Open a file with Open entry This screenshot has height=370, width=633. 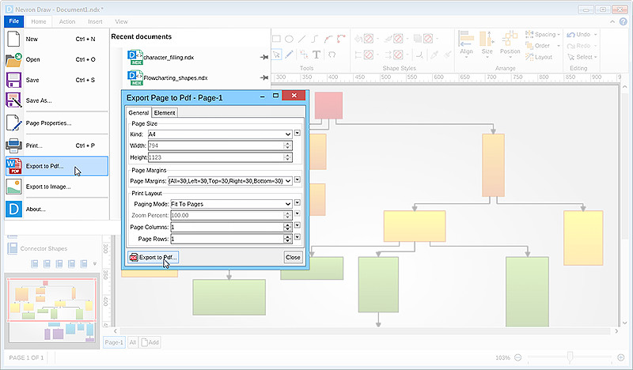57,59
